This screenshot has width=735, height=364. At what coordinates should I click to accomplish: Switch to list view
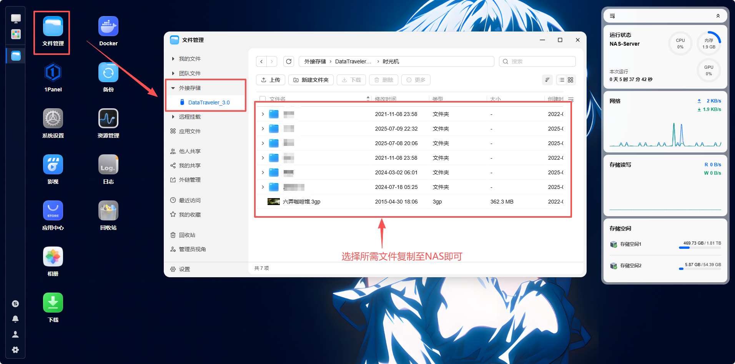[x=562, y=80]
